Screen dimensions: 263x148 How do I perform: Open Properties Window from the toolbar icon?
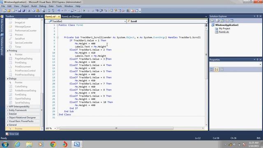(115, 11)
